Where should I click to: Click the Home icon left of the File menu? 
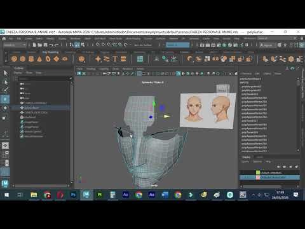(x=4, y=39)
